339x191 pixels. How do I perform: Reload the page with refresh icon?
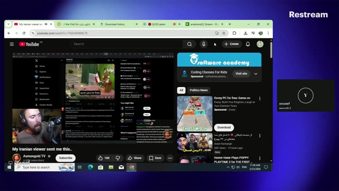(x=24, y=33)
